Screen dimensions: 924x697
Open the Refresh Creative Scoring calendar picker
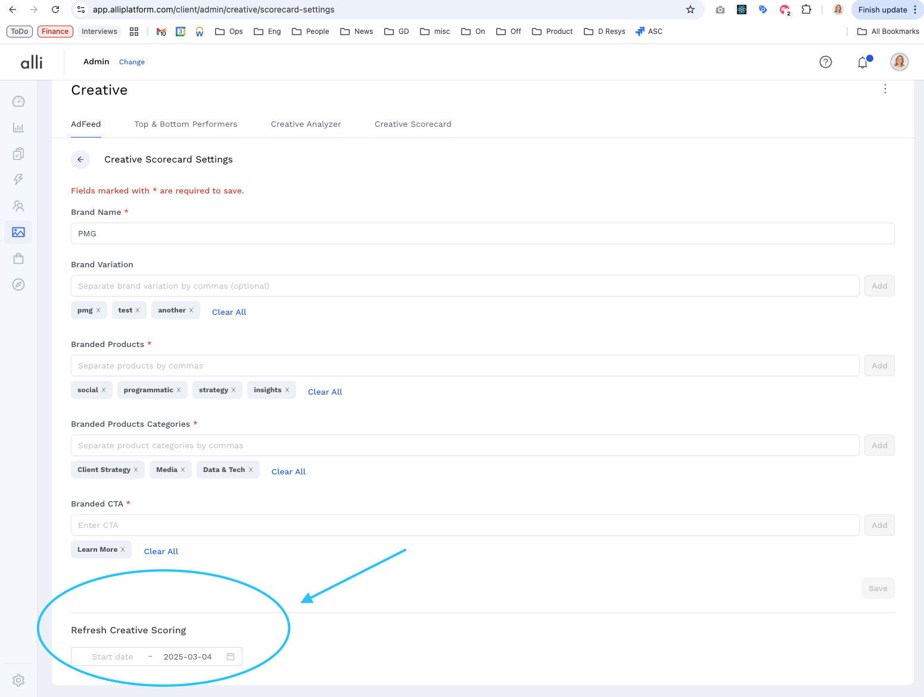pos(231,657)
